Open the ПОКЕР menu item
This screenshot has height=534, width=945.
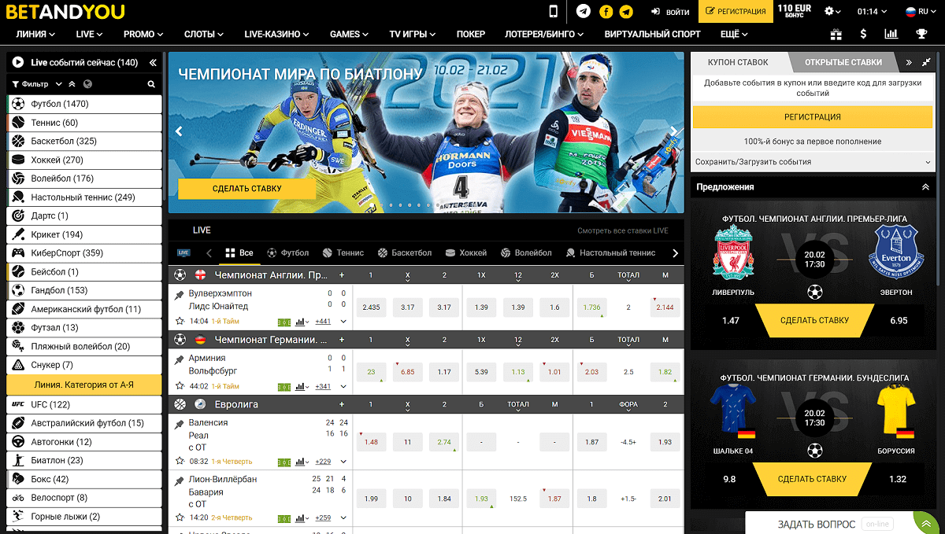point(470,35)
